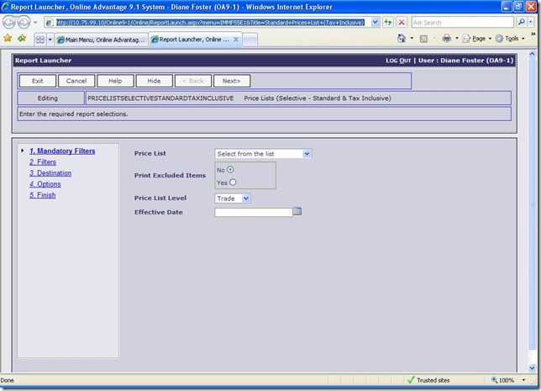
Task: Click the Effective Date input field
Action: coord(253,212)
